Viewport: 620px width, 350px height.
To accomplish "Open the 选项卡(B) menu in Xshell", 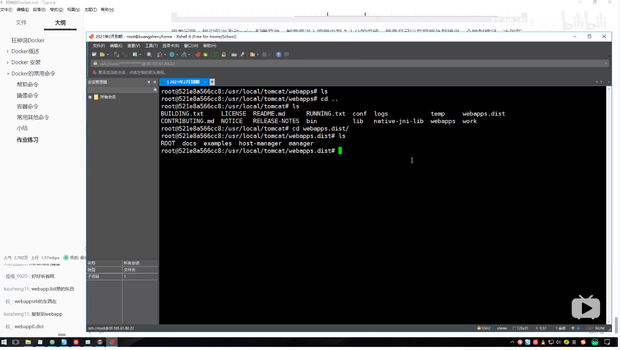I will 171,46.
